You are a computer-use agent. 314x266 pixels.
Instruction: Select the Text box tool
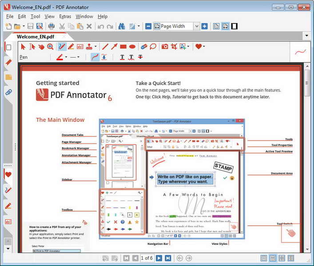pos(80,47)
